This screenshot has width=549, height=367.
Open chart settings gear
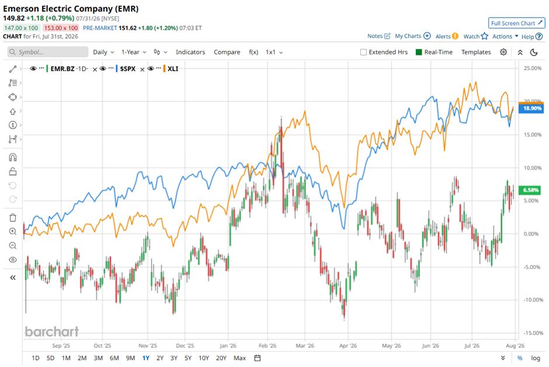(x=503, y=52)
